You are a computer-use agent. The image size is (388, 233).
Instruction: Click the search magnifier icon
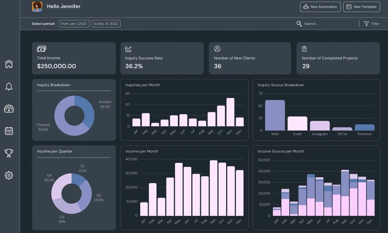(x=299, y=24)
